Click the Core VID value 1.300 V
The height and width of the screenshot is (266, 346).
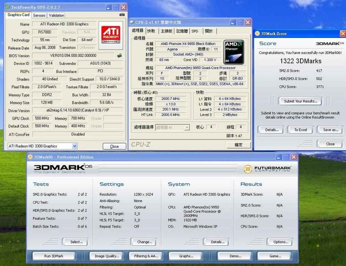[x=210, y=60]
